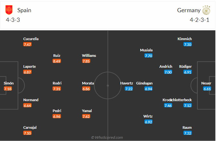216x141 pixels.
Task: Open the Spain team link
Action: pos(24,10)
